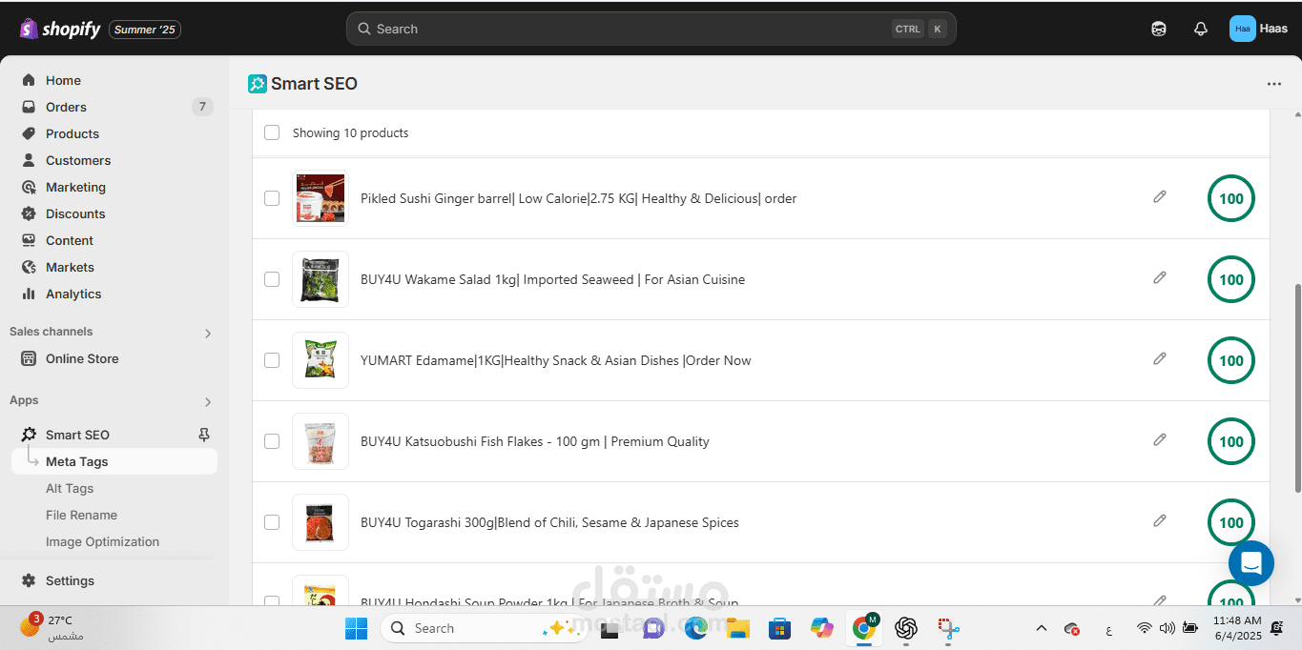1302x650 pixels.
Task: Click the Katsuobushi Fish Flakes thumbnail
Action: point(320,441)
